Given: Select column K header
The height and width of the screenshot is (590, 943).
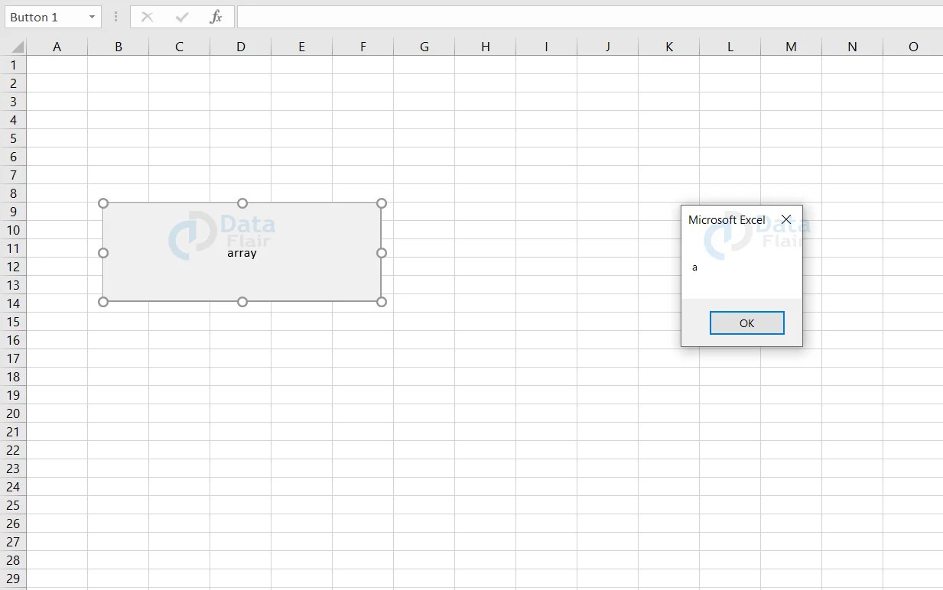Looking at the screenshot, I should click(x=668, y=46).
